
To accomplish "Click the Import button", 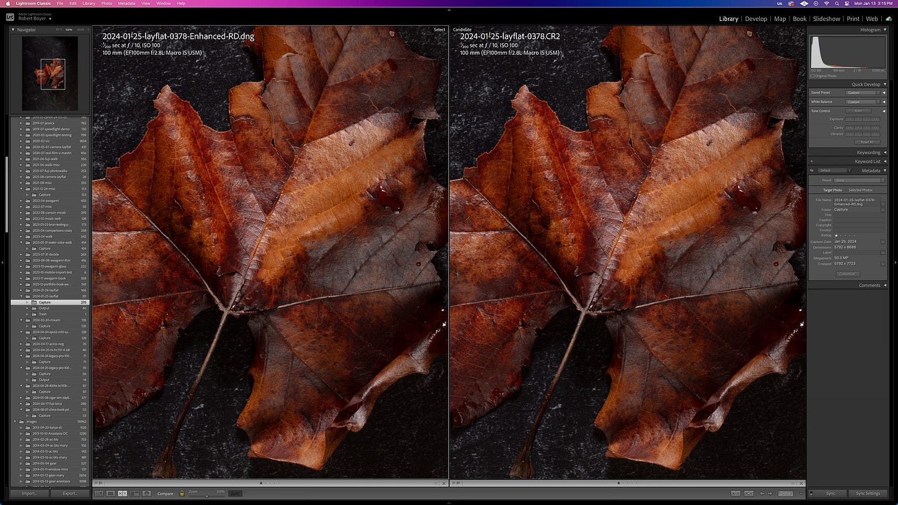I will pyautogui.click(x=28, y=493).
